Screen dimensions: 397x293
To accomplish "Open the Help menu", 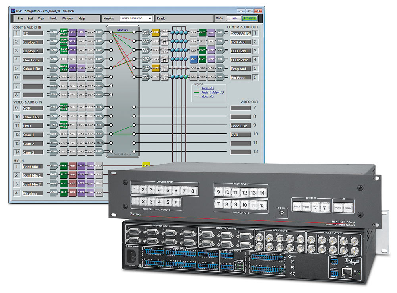I will click(81, 19).
